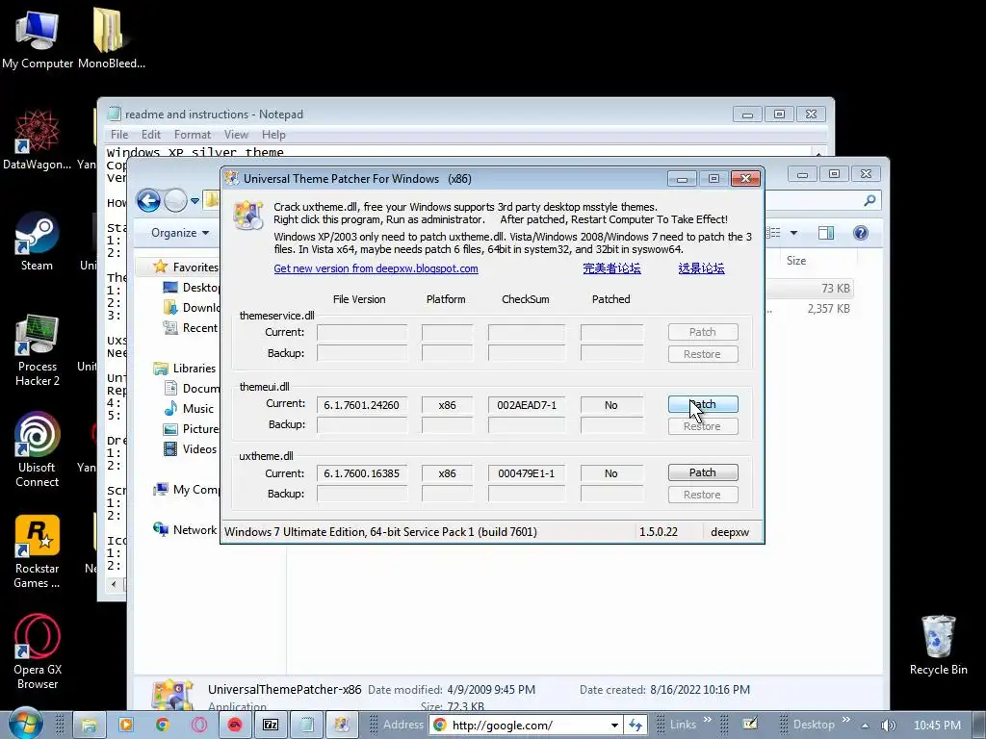Click the Patch button for uxtheme.dll
Screen dimensions: 986x739
[702, 472]
